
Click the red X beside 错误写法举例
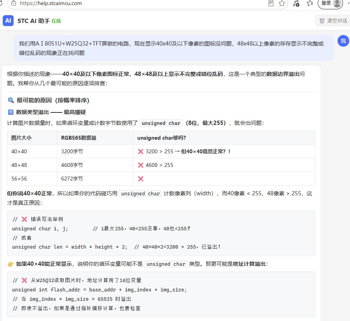tap(24, 219)
